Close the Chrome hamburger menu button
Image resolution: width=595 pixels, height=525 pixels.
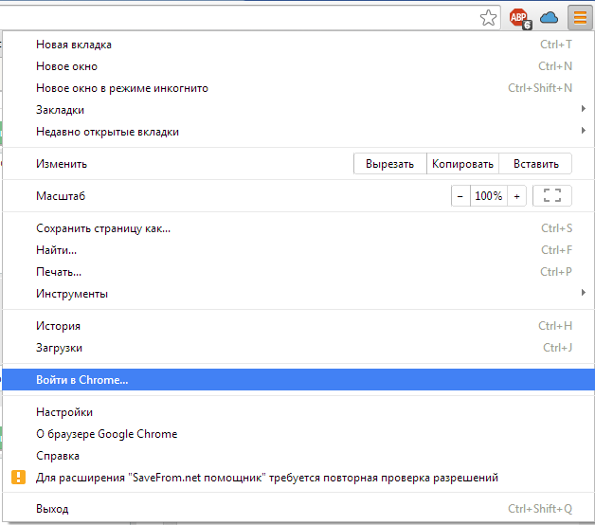580,17
